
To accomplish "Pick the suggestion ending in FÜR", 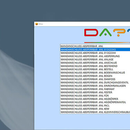I will click(95, 95).
